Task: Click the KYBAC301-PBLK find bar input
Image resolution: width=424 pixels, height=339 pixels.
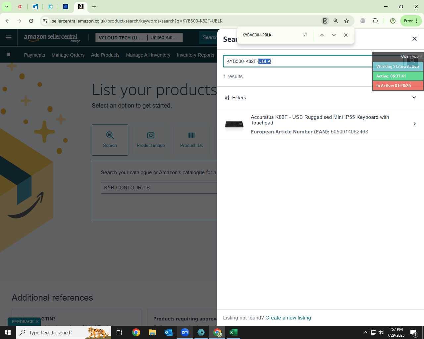Action: pos(269,35)
